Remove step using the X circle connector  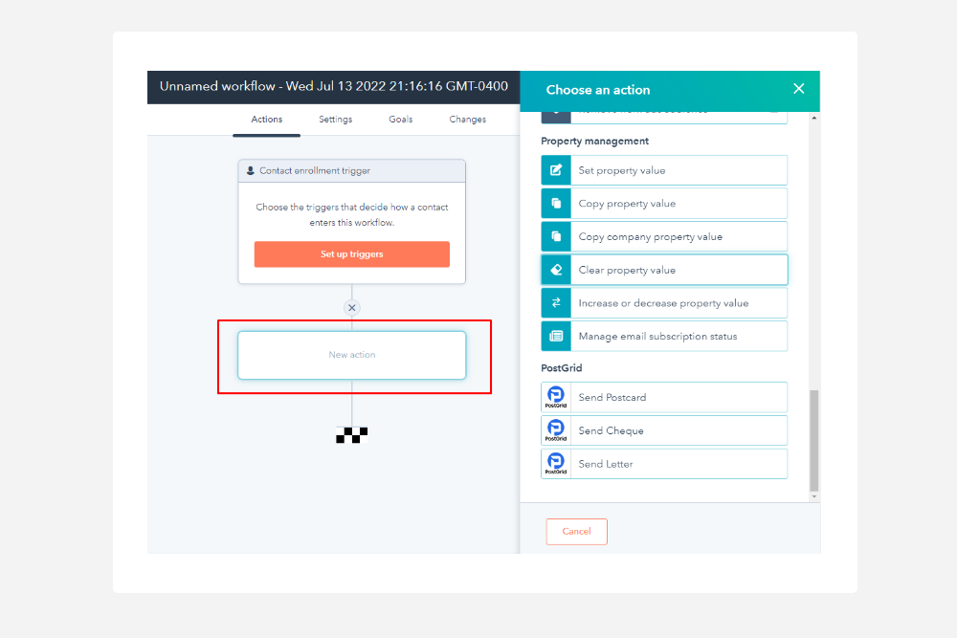pyautogui.click(x=351, y=308)
